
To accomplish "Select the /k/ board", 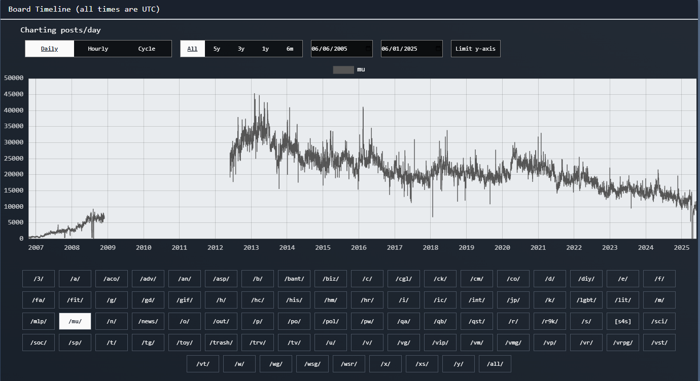I will tap(550, 300).
